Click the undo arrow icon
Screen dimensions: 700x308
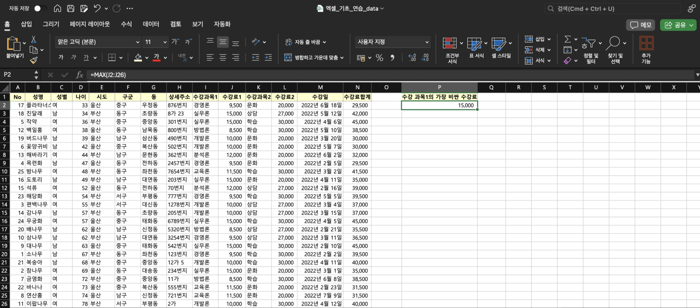pyautogui.click(x=97, y=8)
